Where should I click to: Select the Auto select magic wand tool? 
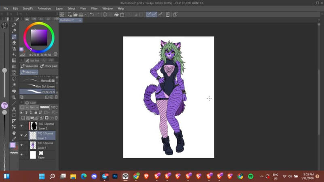[x=14, y=85]
